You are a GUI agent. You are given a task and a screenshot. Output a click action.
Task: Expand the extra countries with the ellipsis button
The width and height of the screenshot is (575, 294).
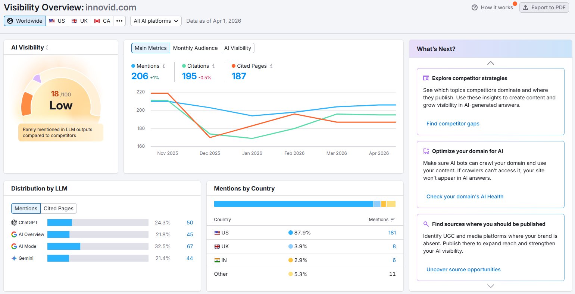[x=119, y=21]
